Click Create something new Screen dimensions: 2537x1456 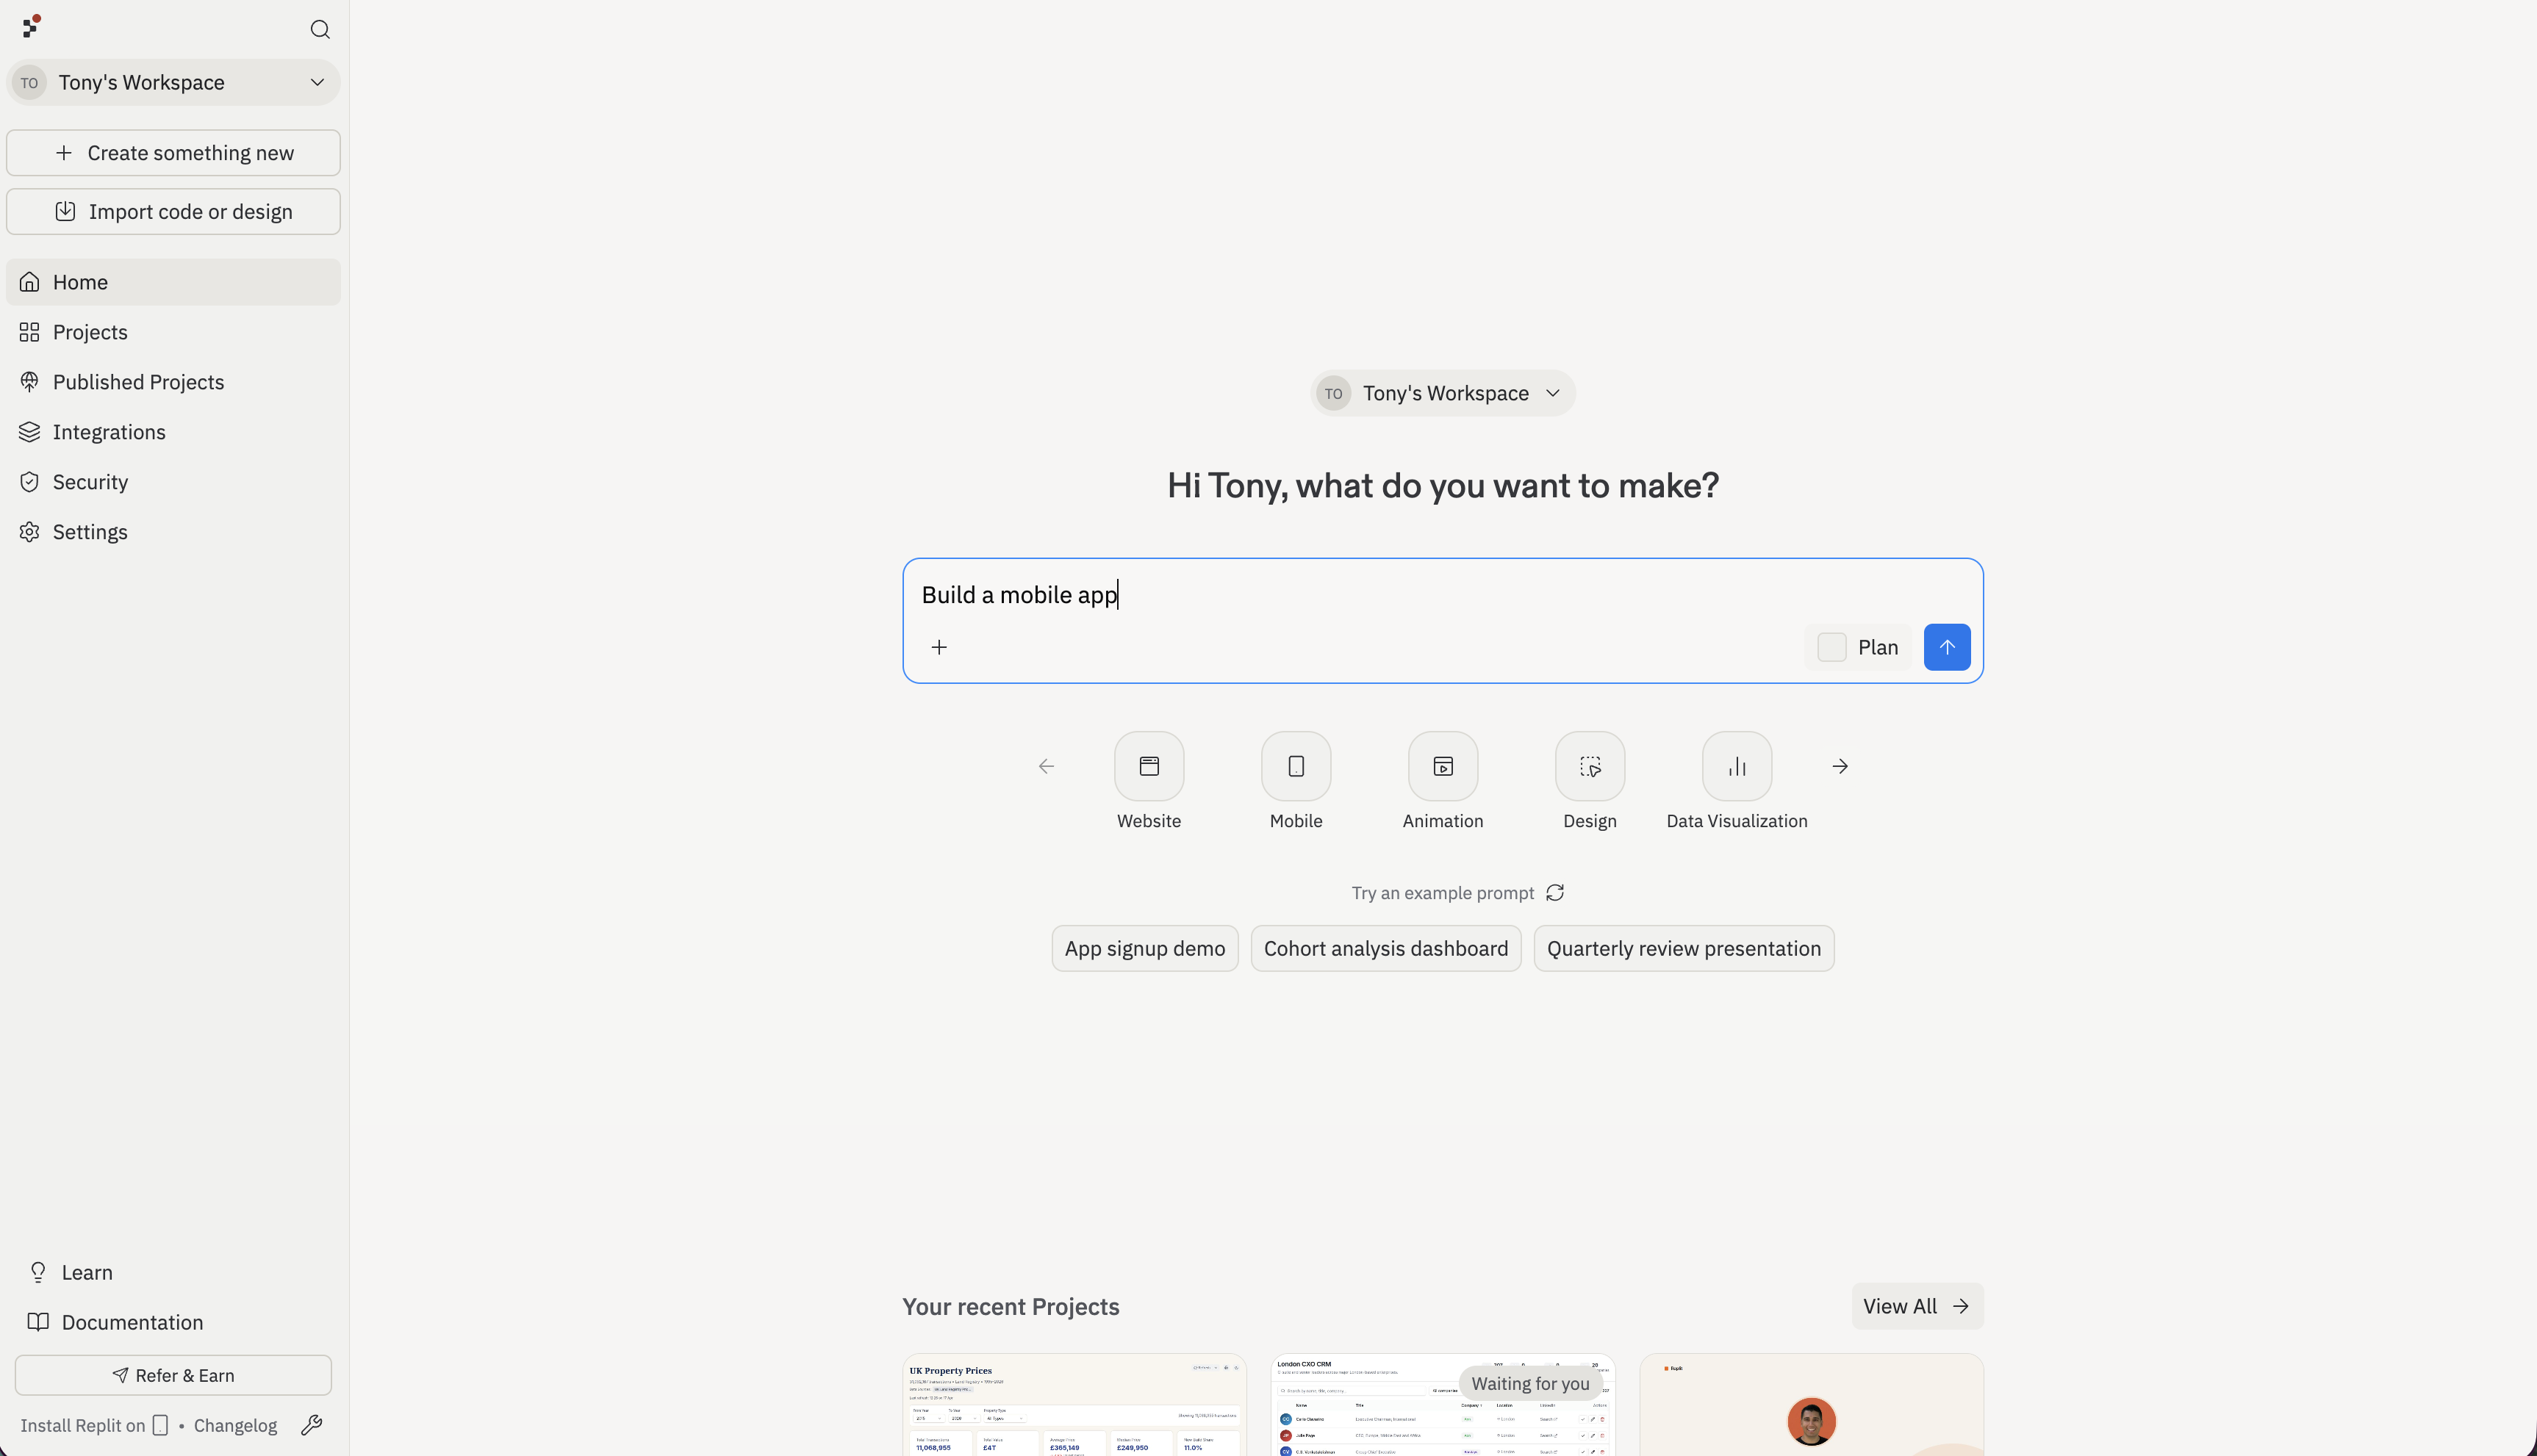(x=173, y=152)
